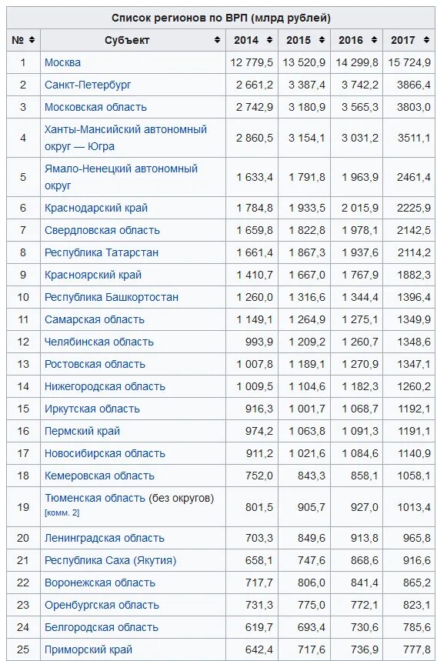Open Республика Саха (Якутия) link
The image size is (437, 661).
click(x=111, y=560)
